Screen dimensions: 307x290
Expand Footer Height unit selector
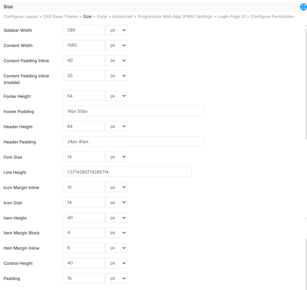[116, 96]
